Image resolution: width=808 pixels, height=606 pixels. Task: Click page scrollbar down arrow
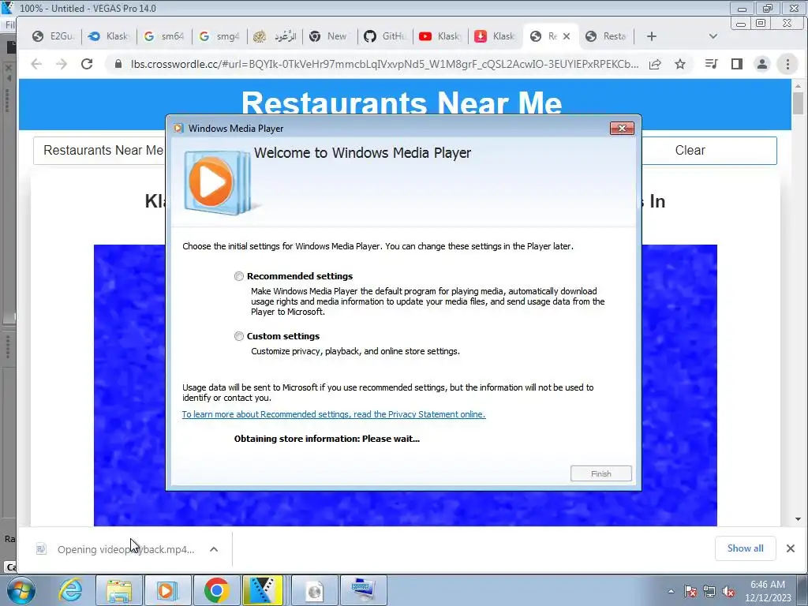[798, 519]
